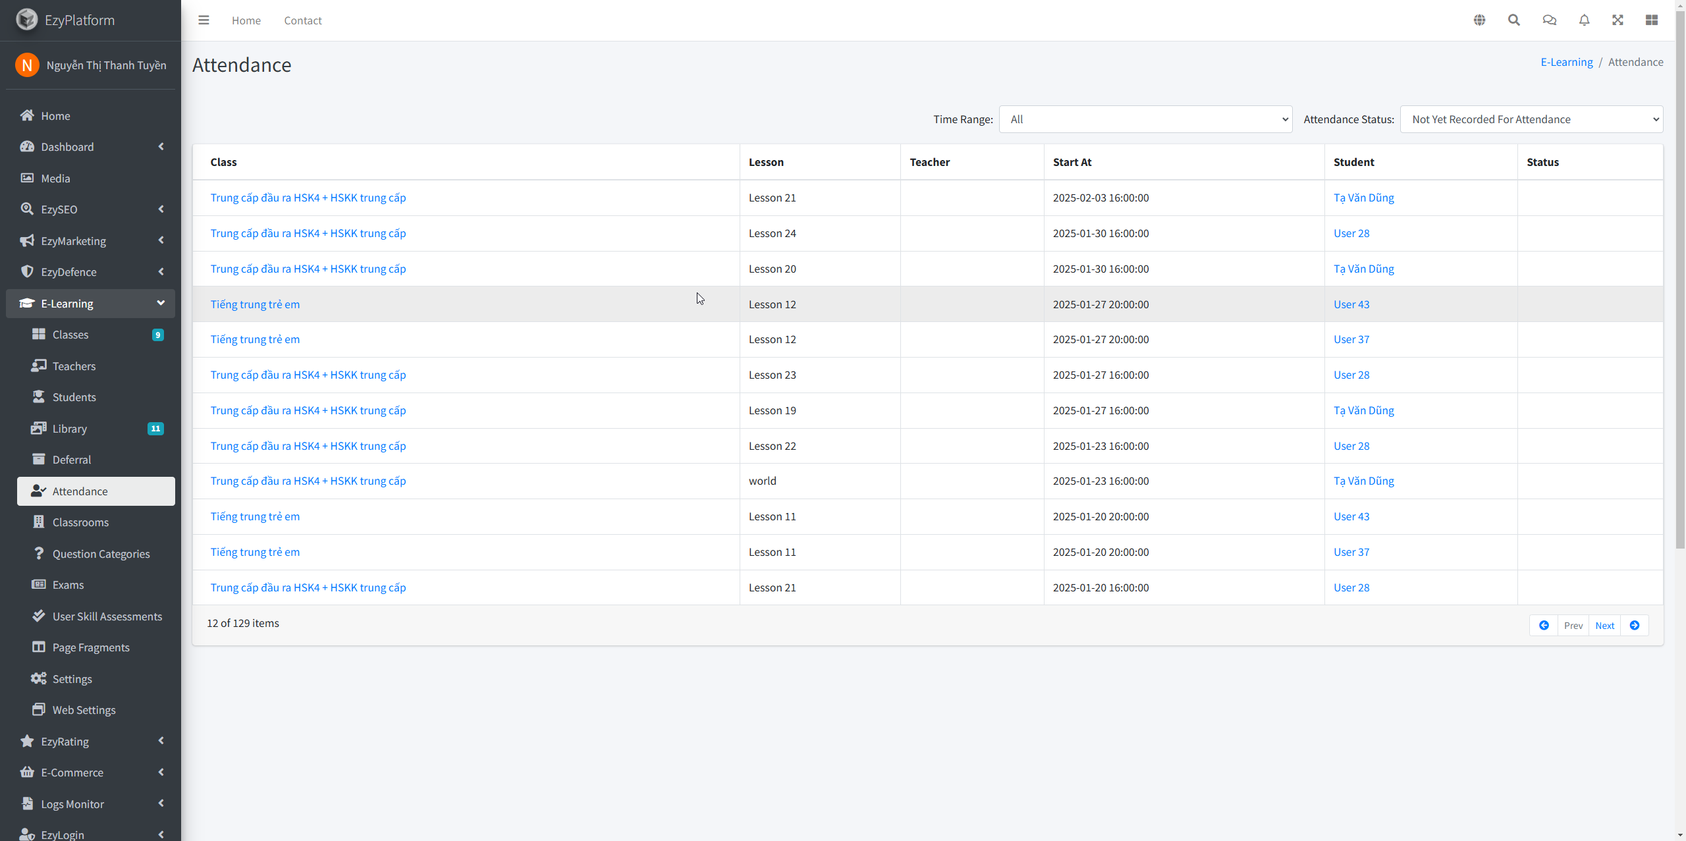Select Exams in the sidebar
This screenshot has width=1686, height=841.
68,585
